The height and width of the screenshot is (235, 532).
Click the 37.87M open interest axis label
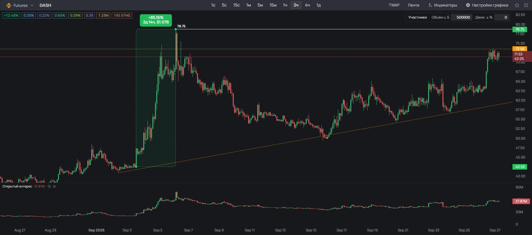pyautogui.click(x=521, y=201)
